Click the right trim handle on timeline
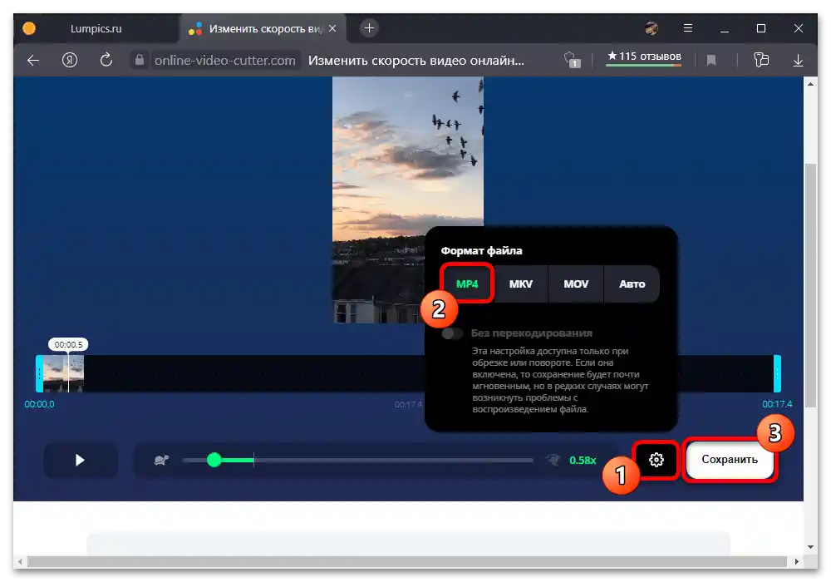This screenshot has height=582, width=831. coord(777,373)
